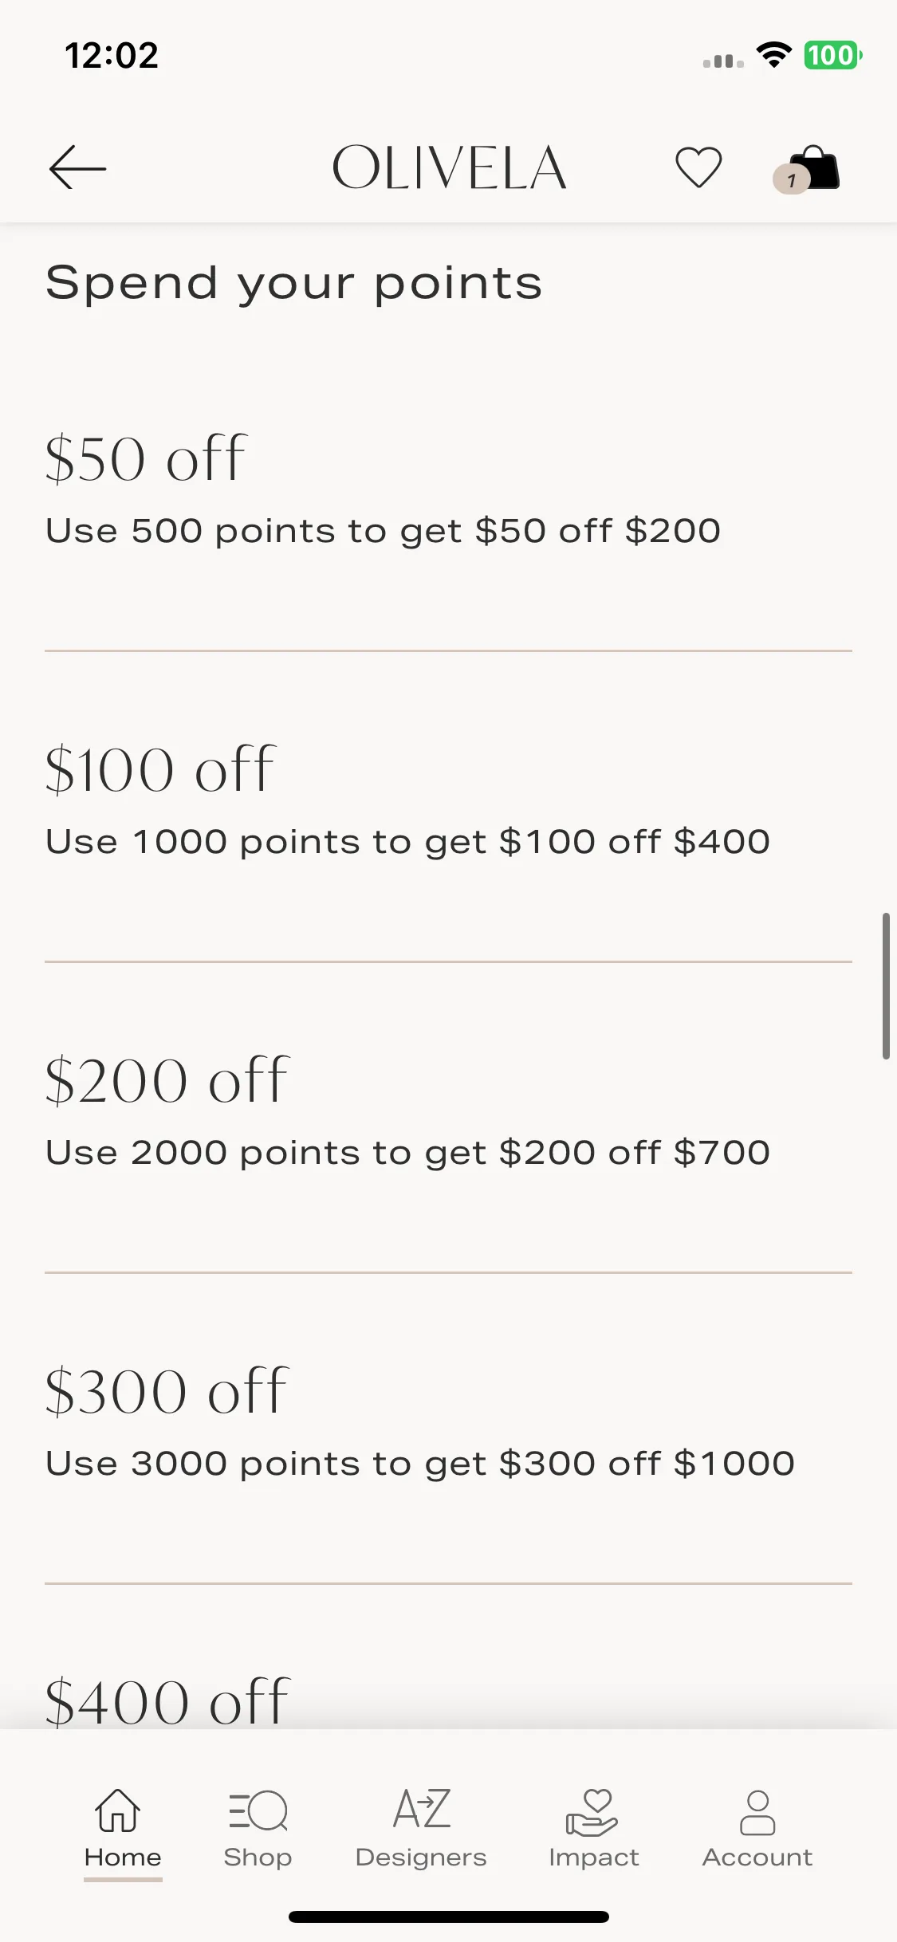This screenshot has height=1942, width=897.
Task: Choose the $200 off reward heading
Action: [x=167, y=1080]
